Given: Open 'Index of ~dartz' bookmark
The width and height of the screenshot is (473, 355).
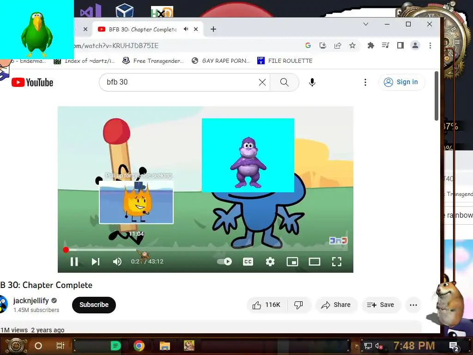Looking at the screenshot, I should click(x=85, y=61).
